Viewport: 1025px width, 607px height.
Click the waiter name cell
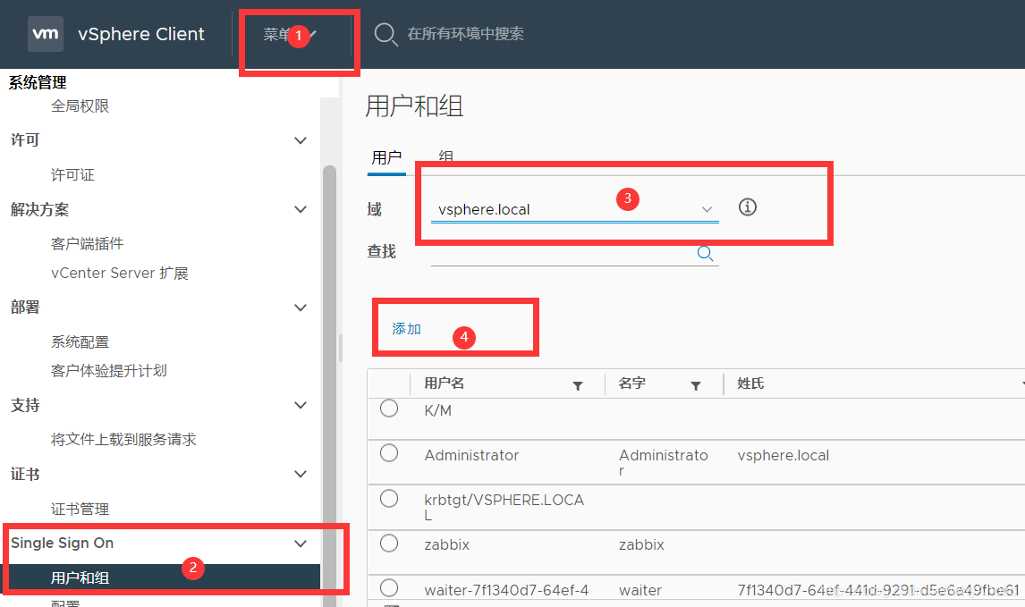640,590
